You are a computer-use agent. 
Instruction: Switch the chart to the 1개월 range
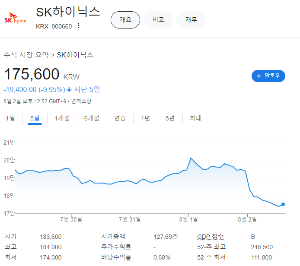coord(62,118)
